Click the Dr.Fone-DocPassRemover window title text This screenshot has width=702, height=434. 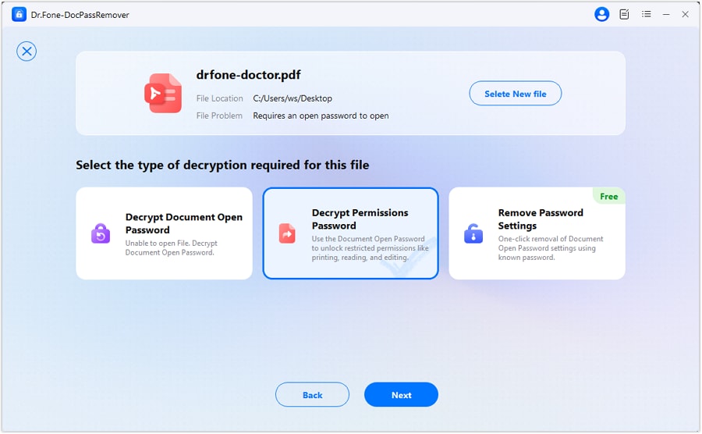80,15
